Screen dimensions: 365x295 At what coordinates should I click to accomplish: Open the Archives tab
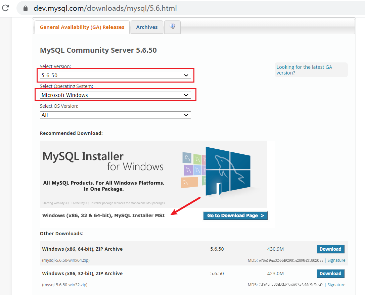[147, 27]
